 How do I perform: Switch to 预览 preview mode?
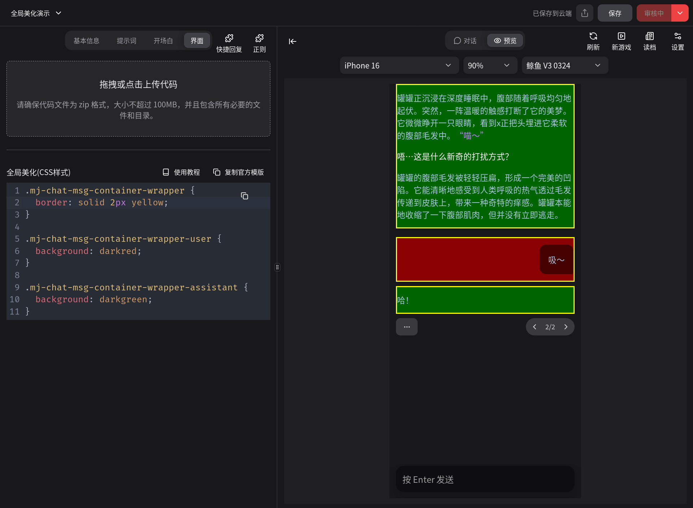coord(505,41)
